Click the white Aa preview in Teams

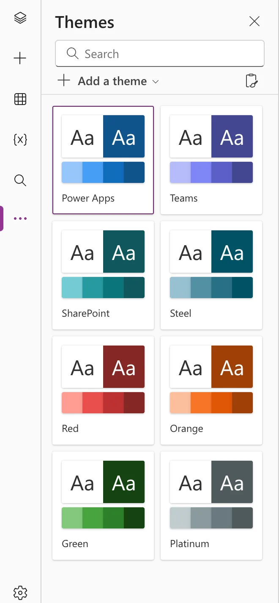coord(191,136)
